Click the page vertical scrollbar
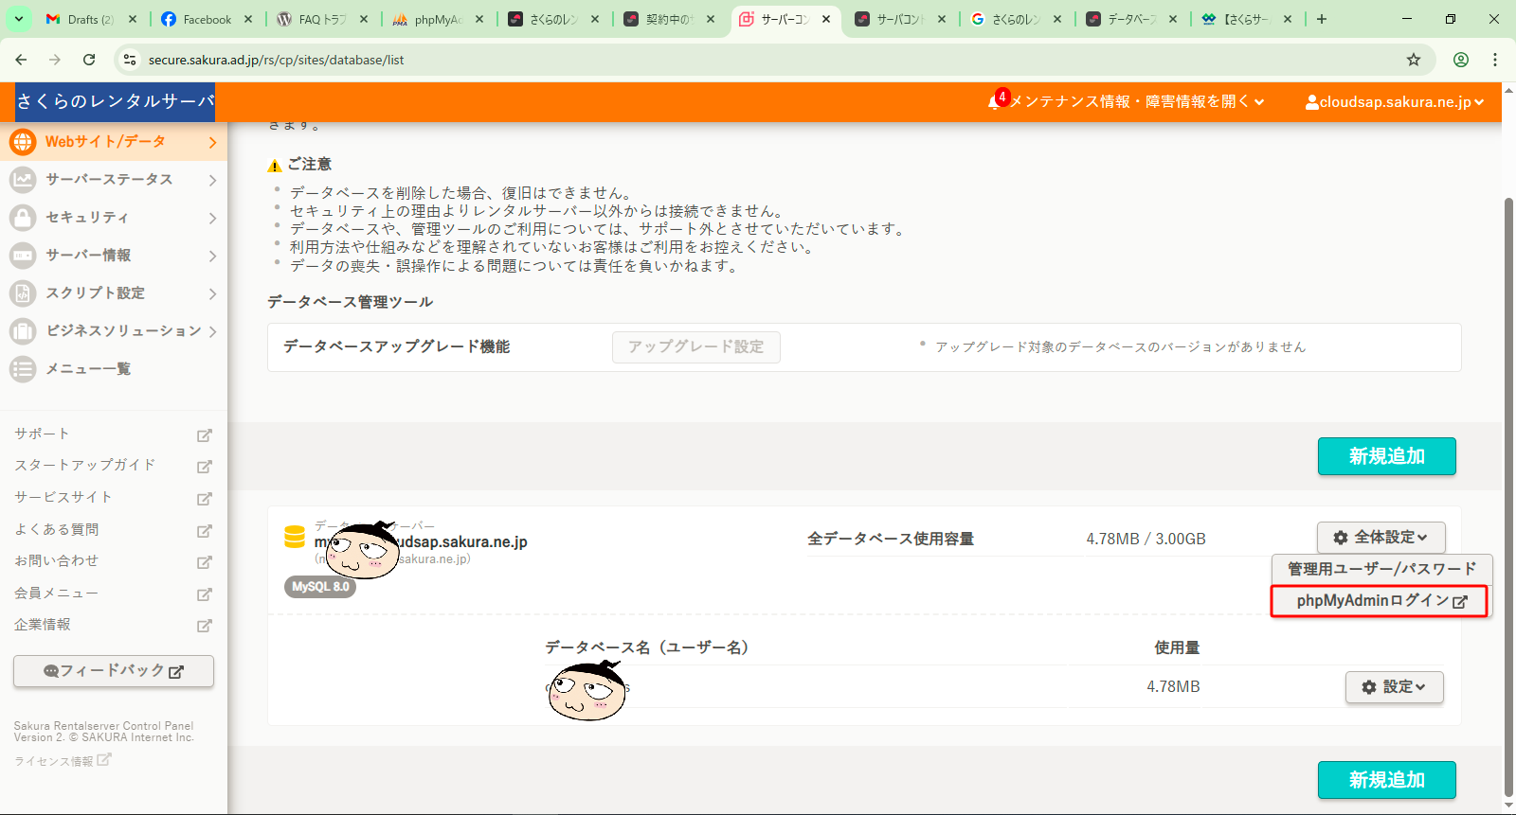This screenshot has width=1516, height=815. (1508, 497)
